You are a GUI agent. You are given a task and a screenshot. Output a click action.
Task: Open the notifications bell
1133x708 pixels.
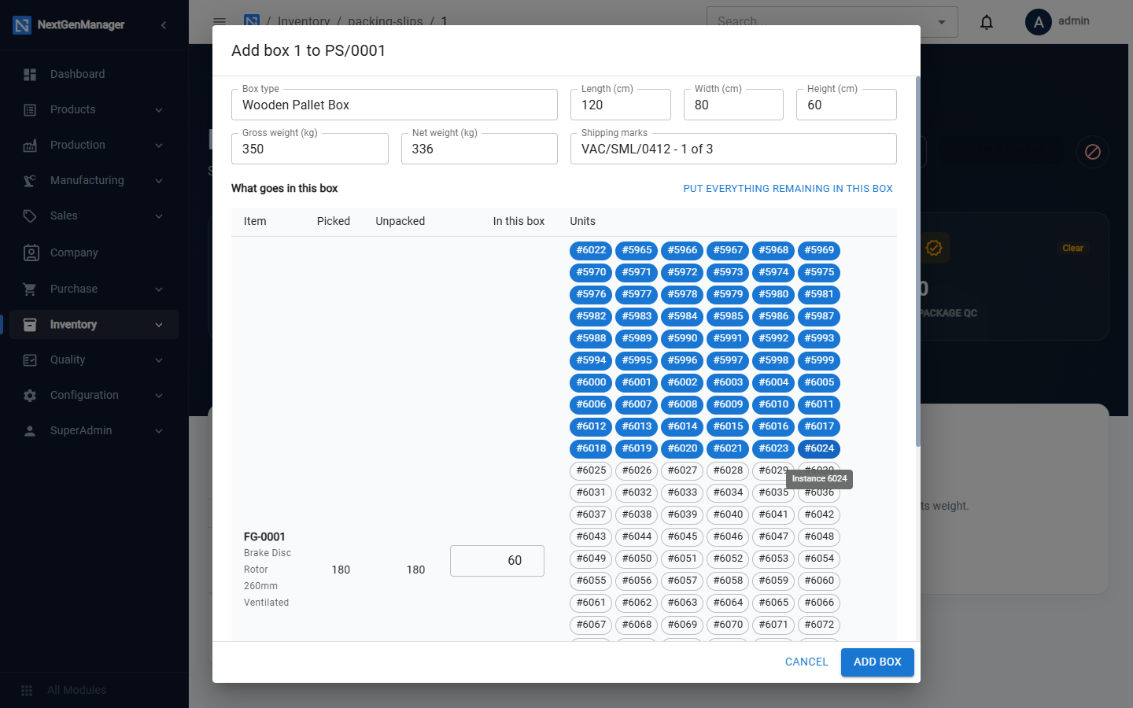[x=987, y=22]
